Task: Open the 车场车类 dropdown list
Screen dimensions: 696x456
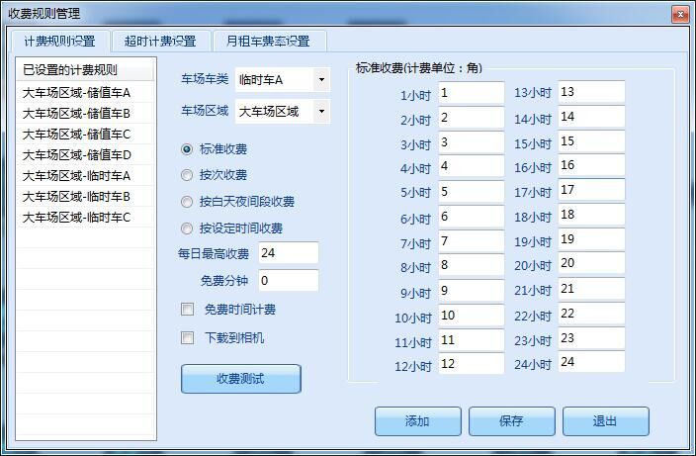Action: (321, 79)
